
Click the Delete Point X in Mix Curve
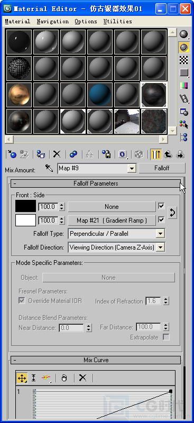coord(82,378)
